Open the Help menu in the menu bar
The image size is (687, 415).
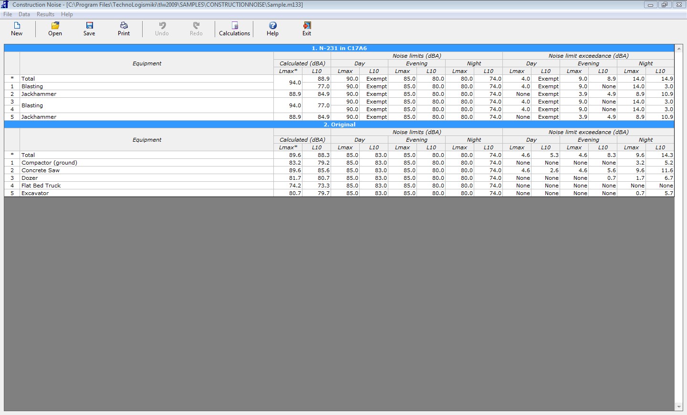67,14
